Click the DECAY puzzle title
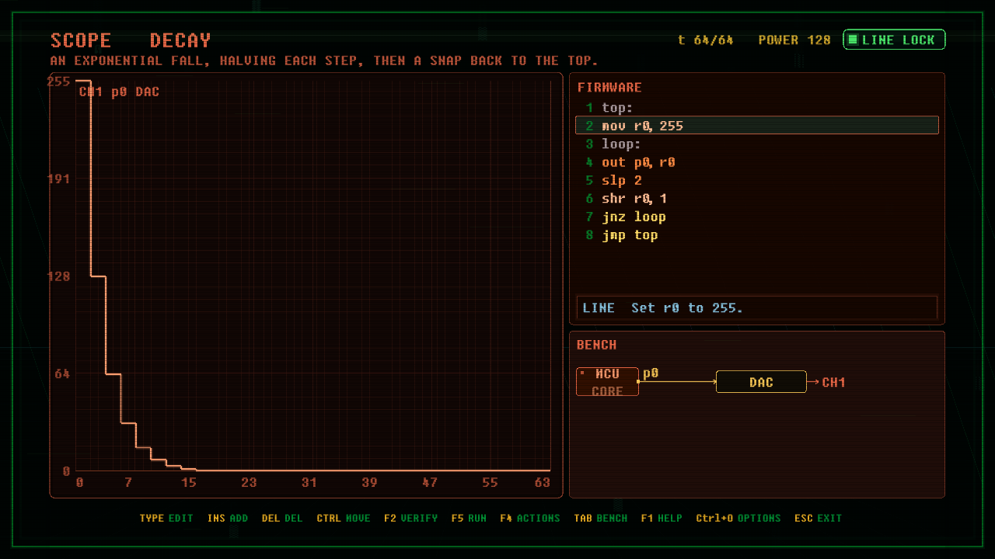The height and width of the screenshot is (559, 995). (180, 40)
